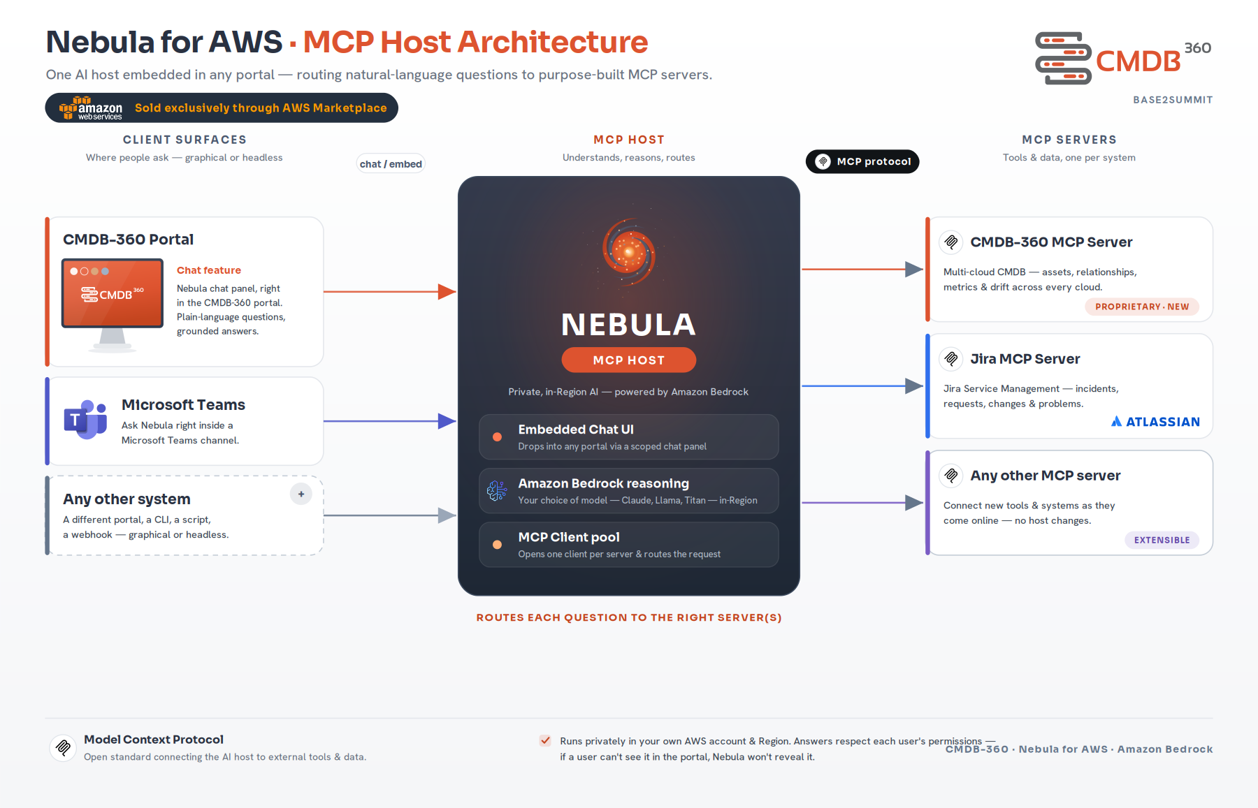Click the Nebula galaxy swirl icon
1258x808 pixels.
629,252
